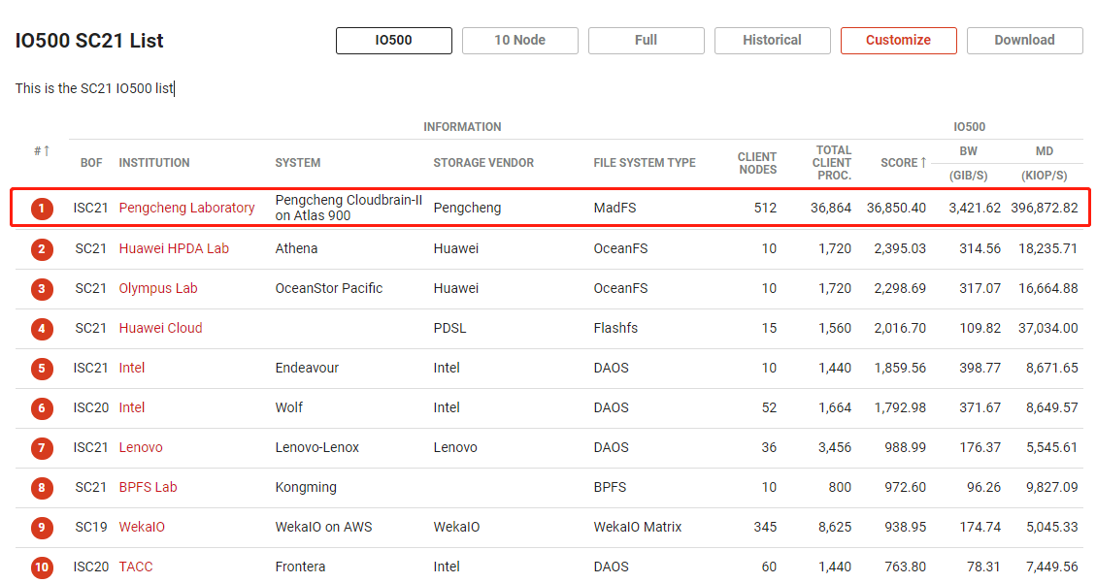1096x583 pixels.
Task: Click the rank 10 red circle badge
Action: (42, 567)
